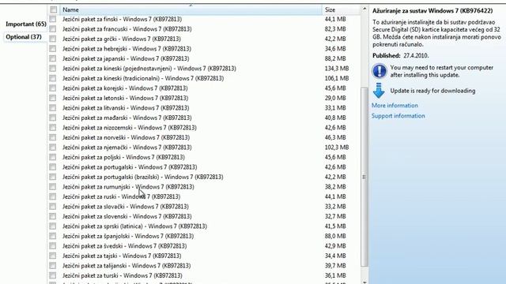Check the kineski (pojednostavnjeni) language pack checkbox
The height and width of the screenshot is (284, 506).
tap(53, 69)
